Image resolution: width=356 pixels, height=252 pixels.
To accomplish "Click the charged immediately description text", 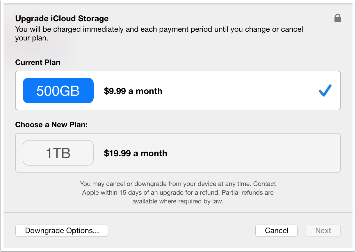I will [x=159, y=29].
